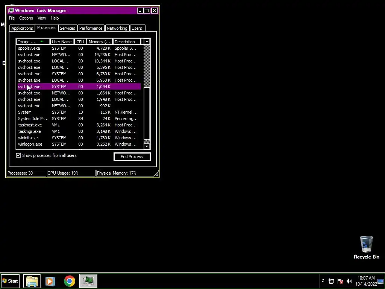Image resolution: width=385 pixels, height=289 pixels.
Task: Select the wininit.exe process row
Action: 79,138
